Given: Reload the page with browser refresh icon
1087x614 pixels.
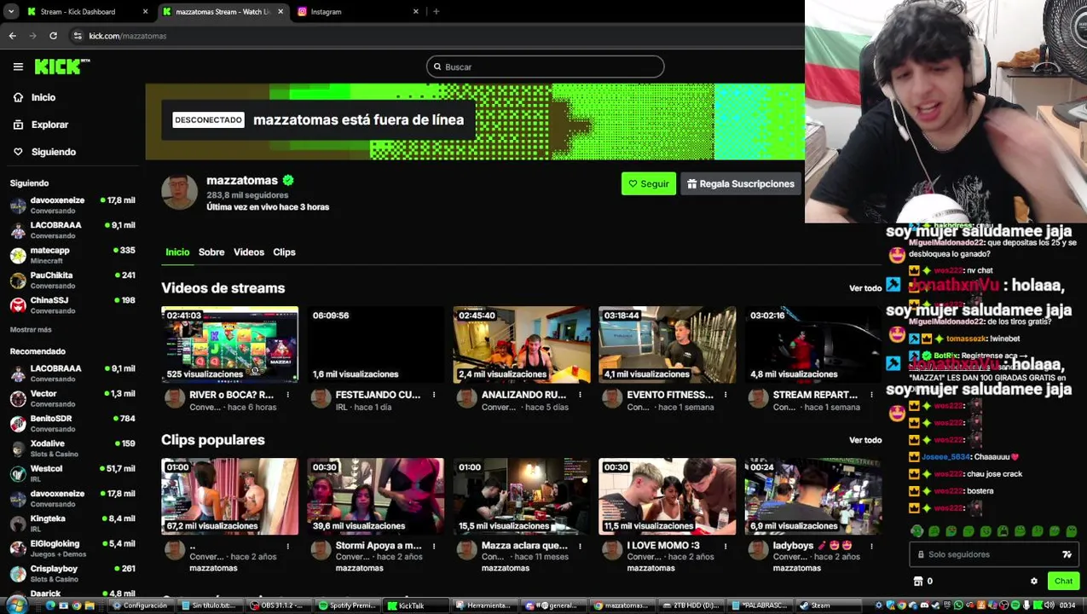Looking at the screenshot, I should [x=53, y=36].
